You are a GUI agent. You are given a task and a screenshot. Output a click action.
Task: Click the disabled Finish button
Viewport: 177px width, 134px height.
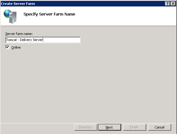[x=135, y=127]
